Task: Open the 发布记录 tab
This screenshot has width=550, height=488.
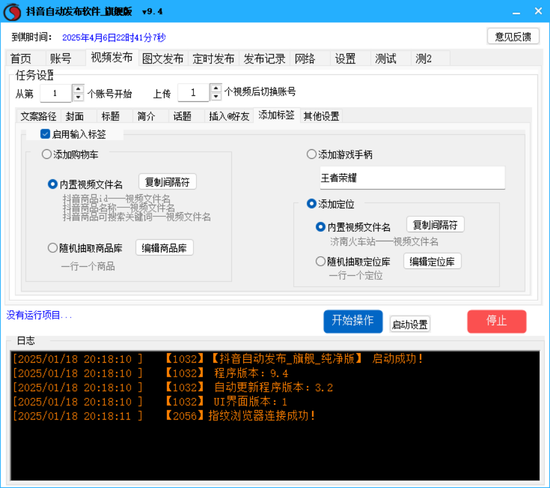Action: pos(264,58)
